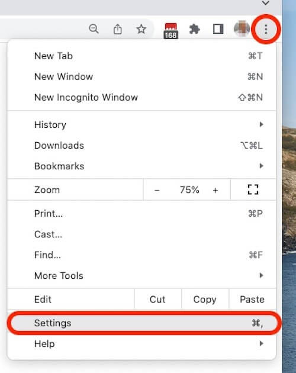Expand the History submenu
296x373 pixels.
tap(141, 124)
